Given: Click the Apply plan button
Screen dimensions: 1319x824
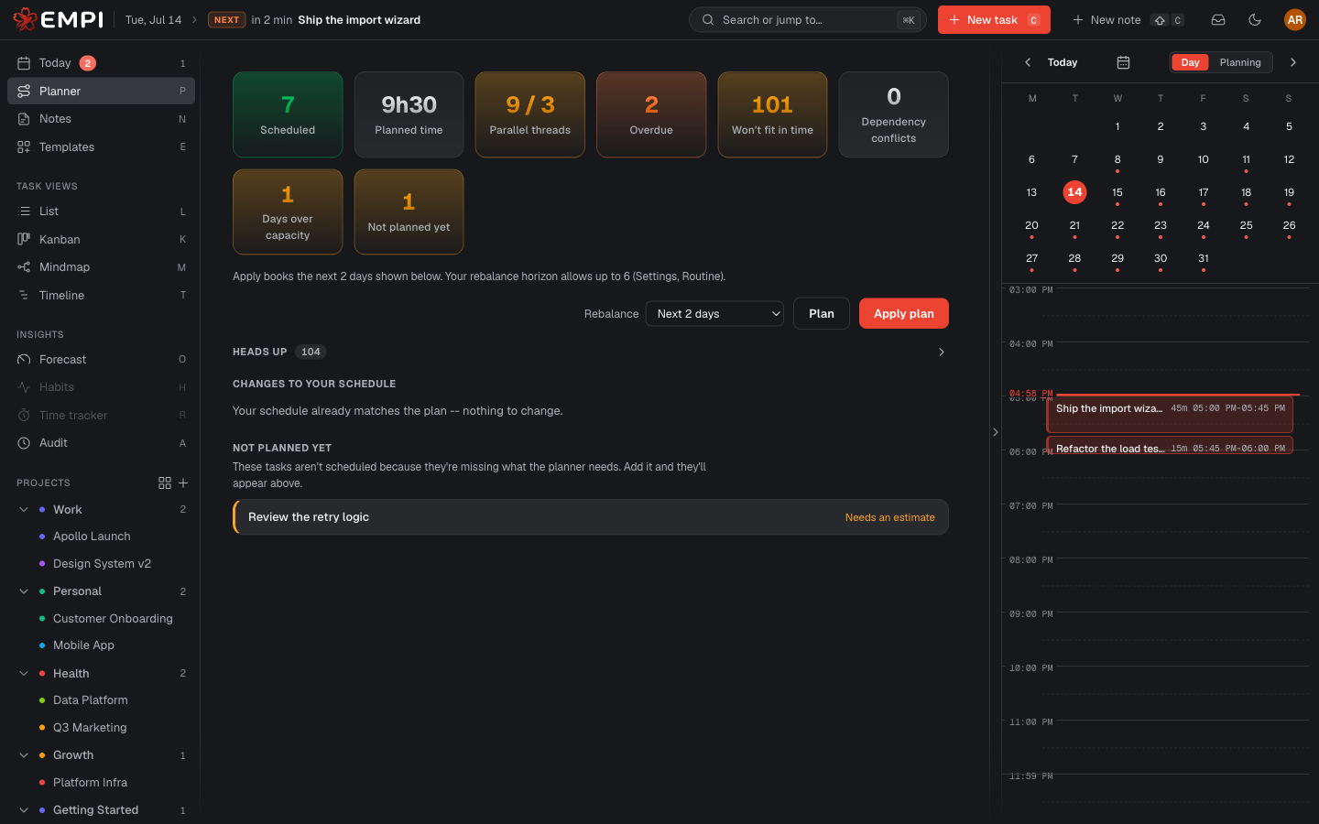Looking at the screenshot, I should click(903, 313).
